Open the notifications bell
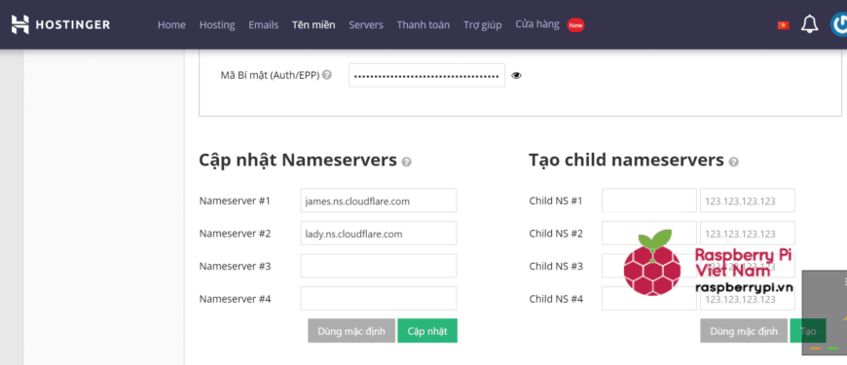847x365 pixels. pyautogui.click(x=809, y=25)
